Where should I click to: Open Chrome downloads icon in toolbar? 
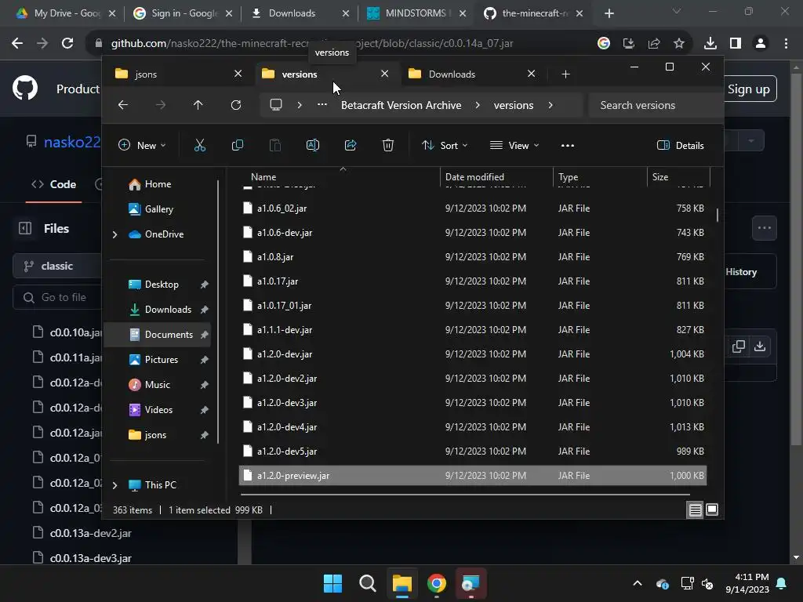710,44
